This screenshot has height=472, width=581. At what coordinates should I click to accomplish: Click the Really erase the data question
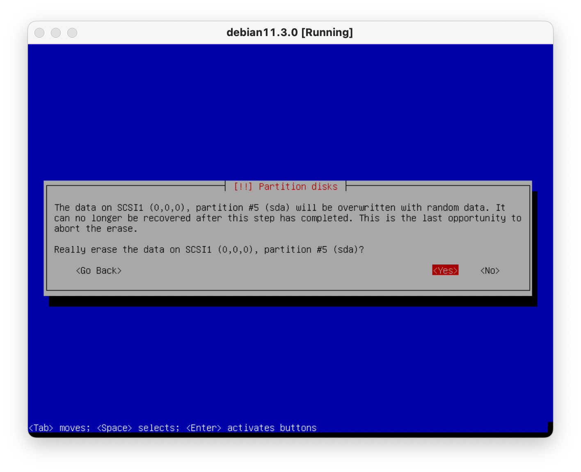(209, 250)
